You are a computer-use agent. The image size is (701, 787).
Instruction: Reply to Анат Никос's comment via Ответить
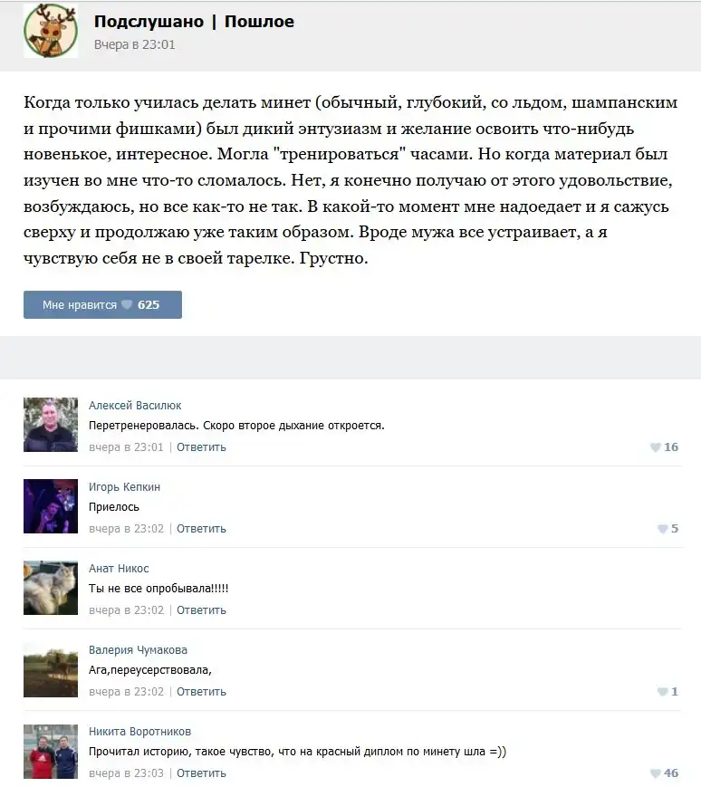201,610
